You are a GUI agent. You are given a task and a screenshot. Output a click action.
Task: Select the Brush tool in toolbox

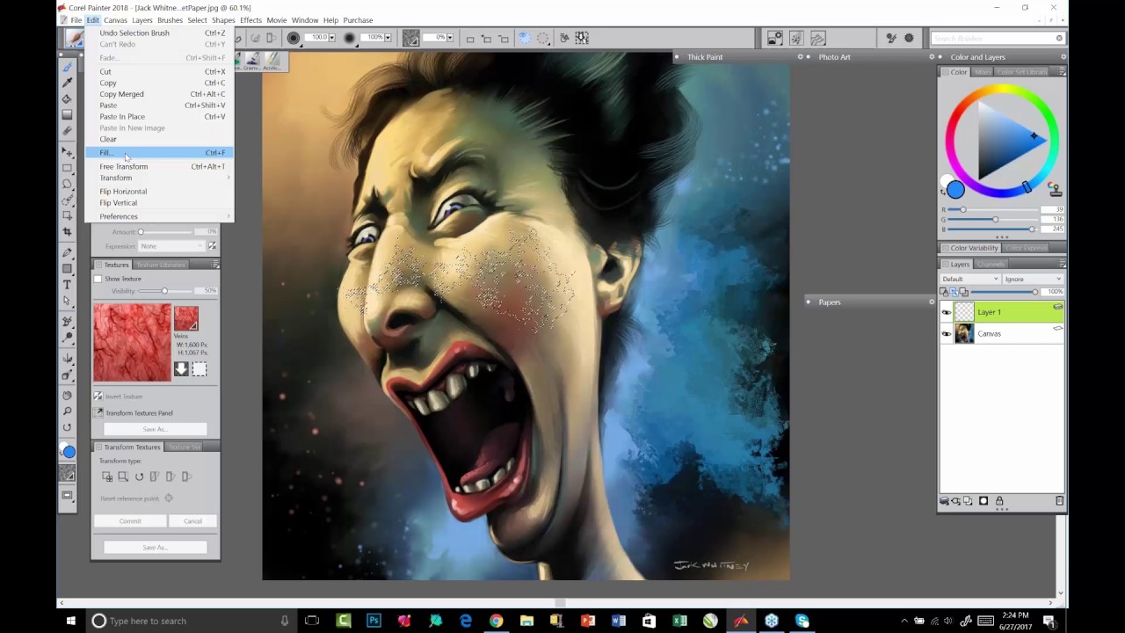coord(67,66)
